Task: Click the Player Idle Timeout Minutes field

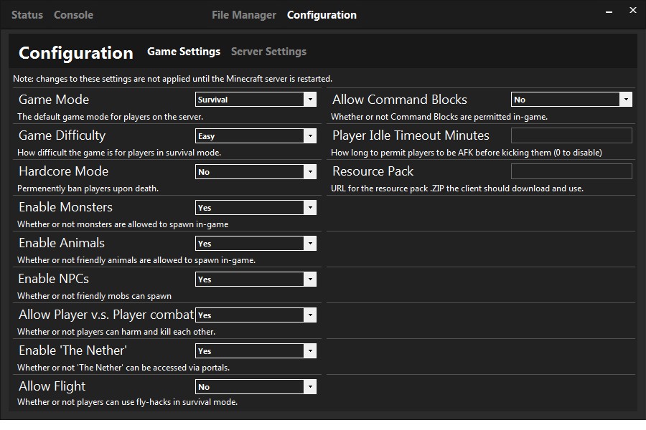Action: (571, 135)
